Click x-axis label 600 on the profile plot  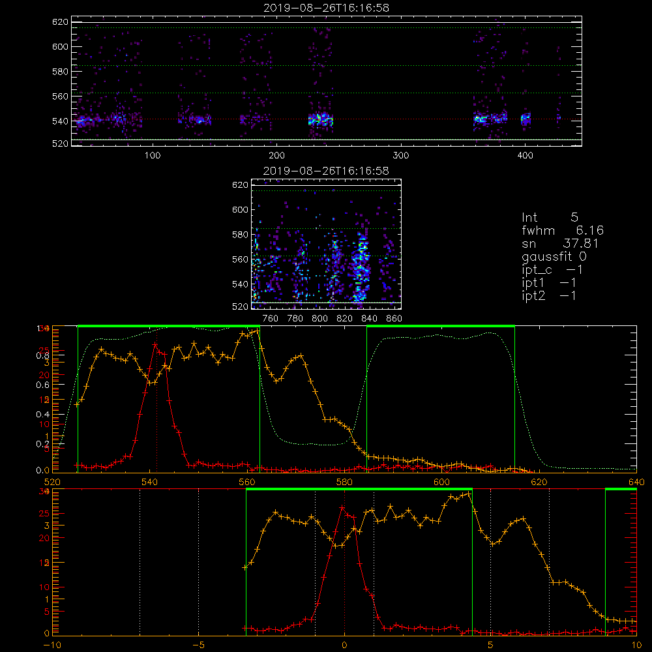[x=441, y=482]
